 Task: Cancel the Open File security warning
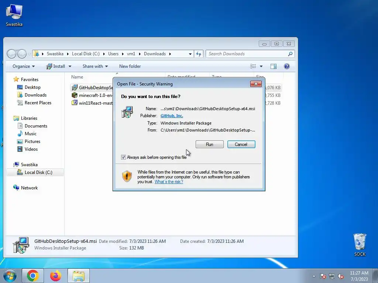pos(241,144)
